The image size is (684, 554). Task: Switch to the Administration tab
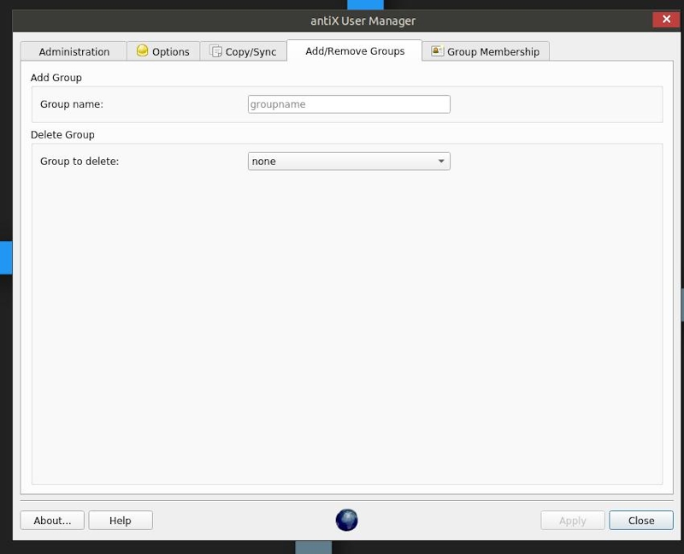pyautogui.click(x=73, y=51)
